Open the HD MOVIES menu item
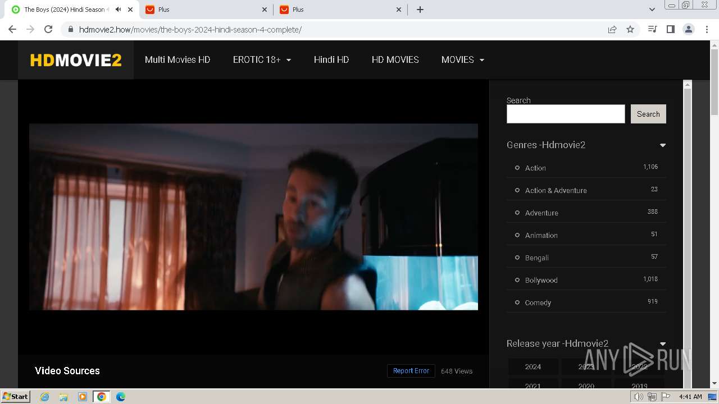The height and width of the screenshot is (404, 719). pos(395,59)
